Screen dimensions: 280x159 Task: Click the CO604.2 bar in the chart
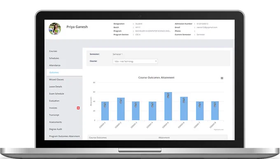click(121, 109)
